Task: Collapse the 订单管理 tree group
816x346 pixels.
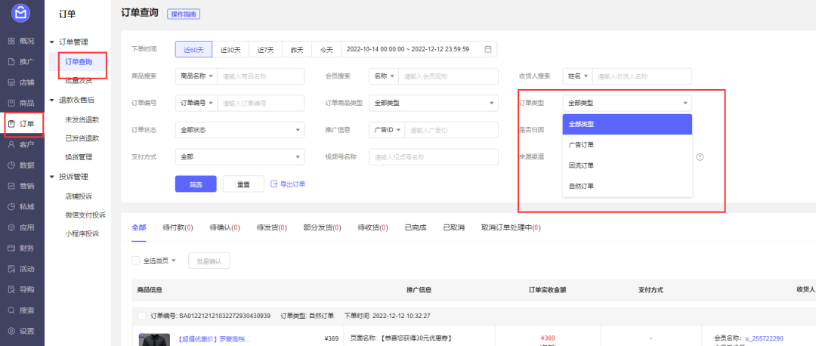Action: [x=51, y=42]
